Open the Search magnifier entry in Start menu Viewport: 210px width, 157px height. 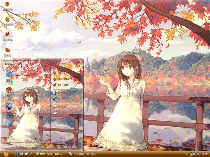pyautogui.click(x=59, y=106)
